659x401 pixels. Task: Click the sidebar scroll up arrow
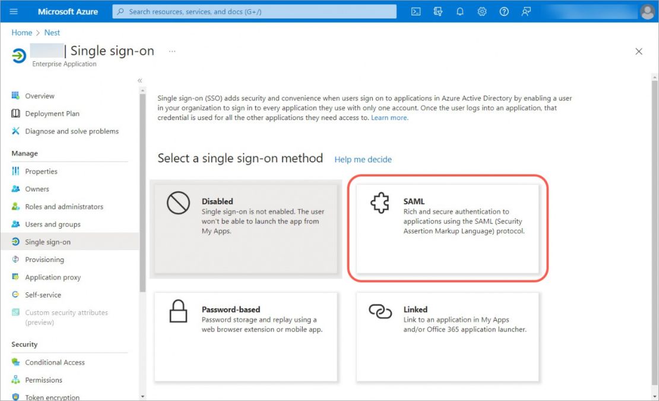click(x=142, y=90)
